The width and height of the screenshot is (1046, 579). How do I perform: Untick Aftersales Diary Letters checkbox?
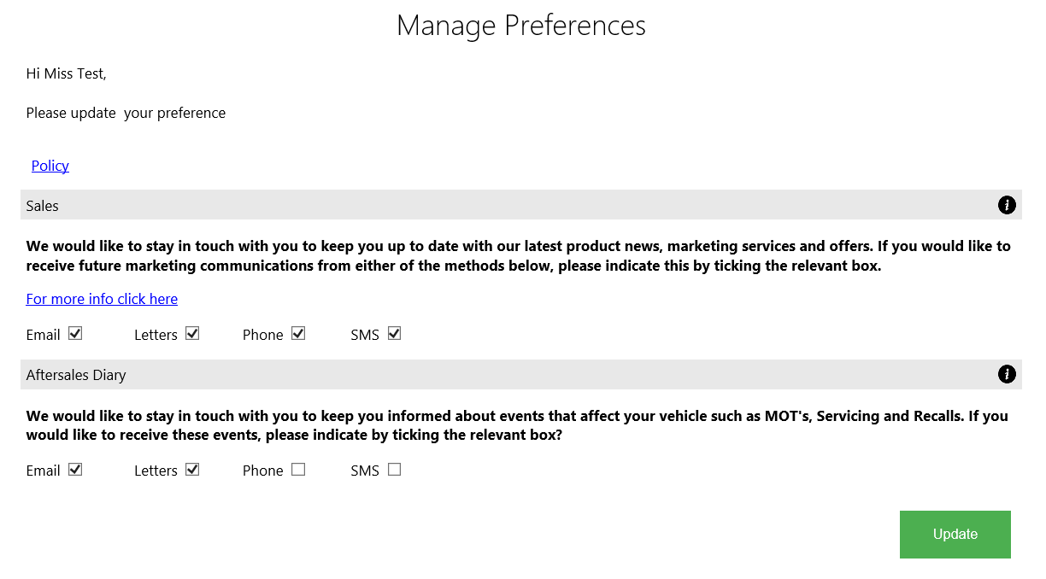pos(192,469)
